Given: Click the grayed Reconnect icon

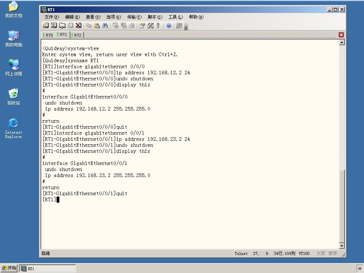Looking at the screenshot, I should [70, 26].
